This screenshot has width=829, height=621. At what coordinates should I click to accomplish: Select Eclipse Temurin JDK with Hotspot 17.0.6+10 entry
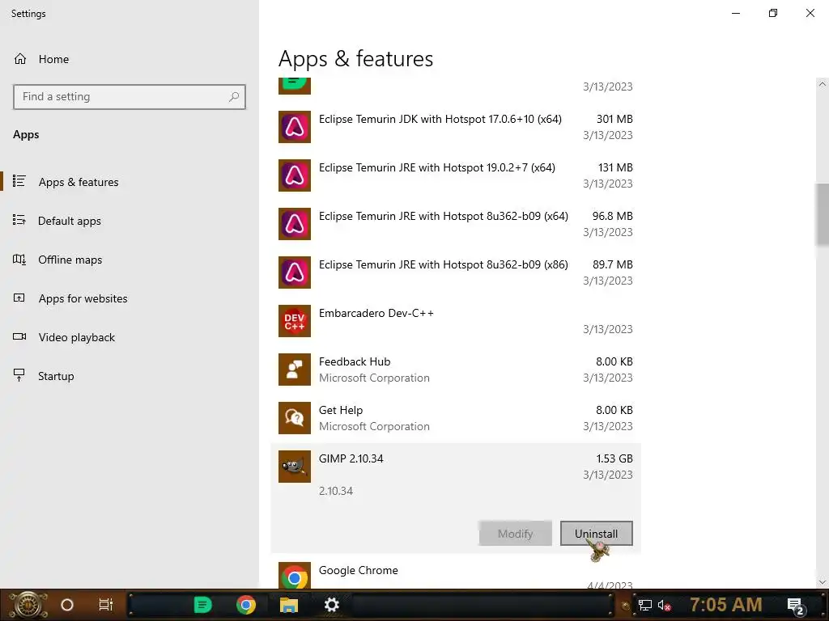coord(440,120)
